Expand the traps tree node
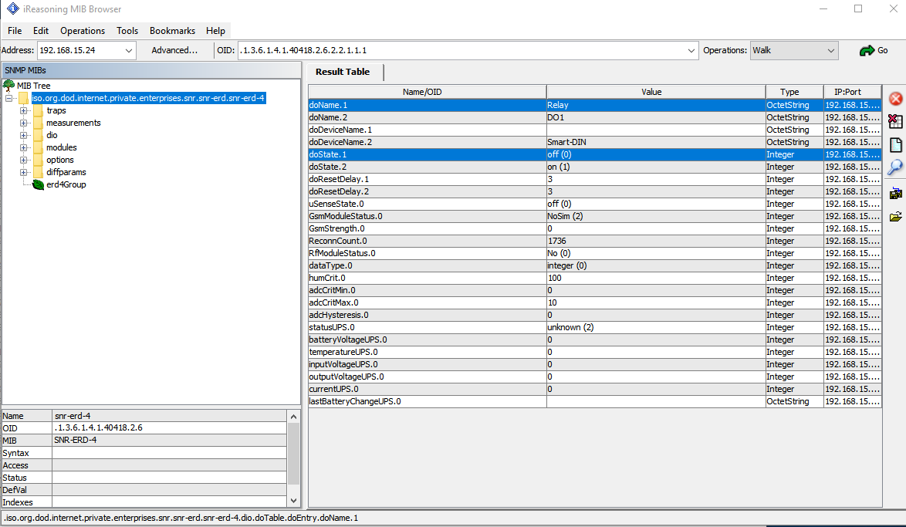906x527 pixels. (x=24, y=110)
